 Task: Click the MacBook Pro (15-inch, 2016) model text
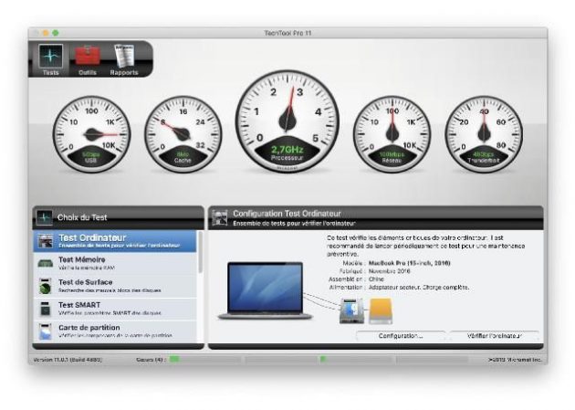pos(409,263)
